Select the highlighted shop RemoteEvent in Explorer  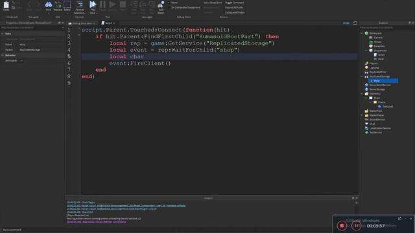383,80
